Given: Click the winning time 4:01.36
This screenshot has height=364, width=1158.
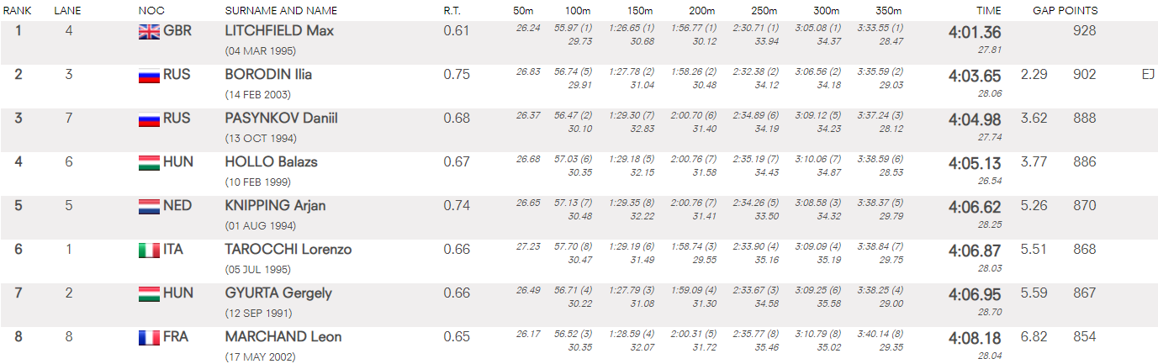Looking at the screenshot, I should click(975, 32).
